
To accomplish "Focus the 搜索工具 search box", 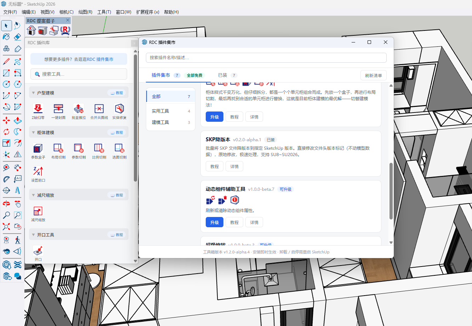I will 79,74.
